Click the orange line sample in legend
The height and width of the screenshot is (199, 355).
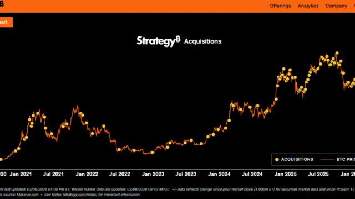coord(327,160)
